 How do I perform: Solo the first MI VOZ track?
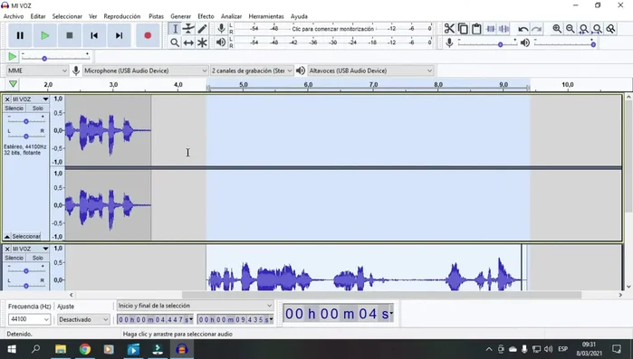point(37,109)
